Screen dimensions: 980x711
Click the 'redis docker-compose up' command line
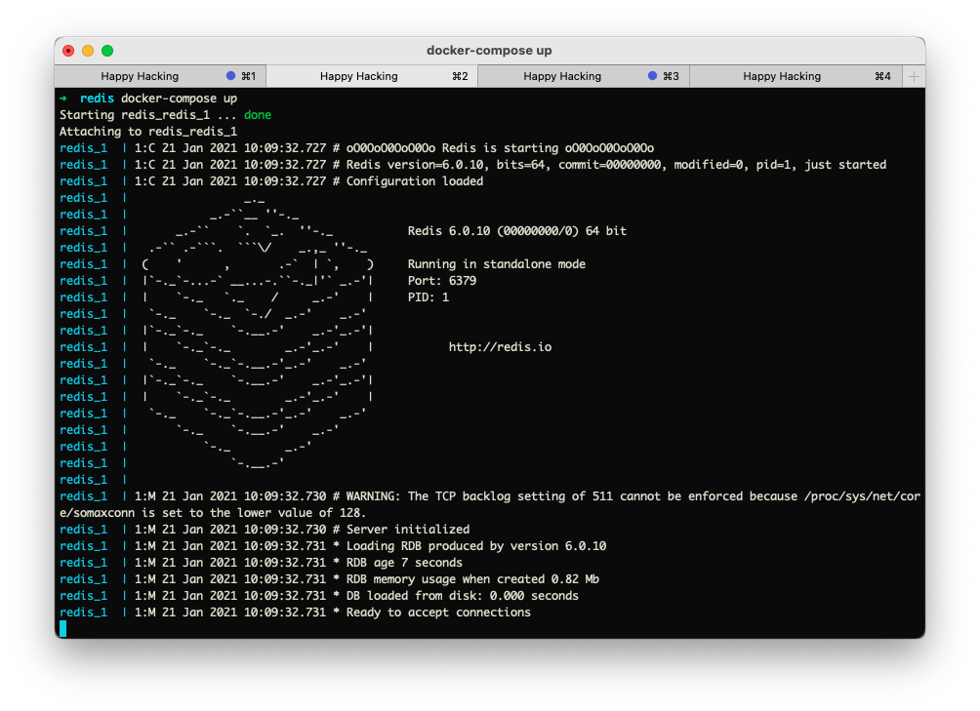click(148, 98)
